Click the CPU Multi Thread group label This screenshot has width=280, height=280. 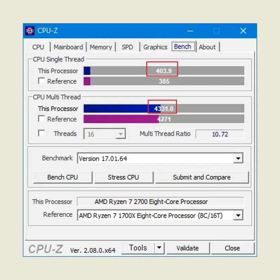57,97
